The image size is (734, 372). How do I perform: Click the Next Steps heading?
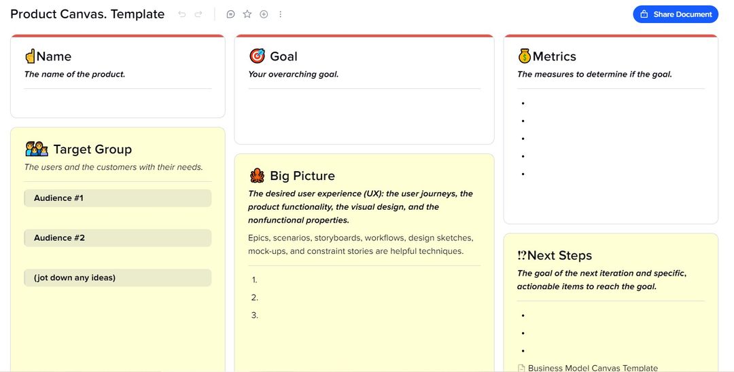pos(559,256)
